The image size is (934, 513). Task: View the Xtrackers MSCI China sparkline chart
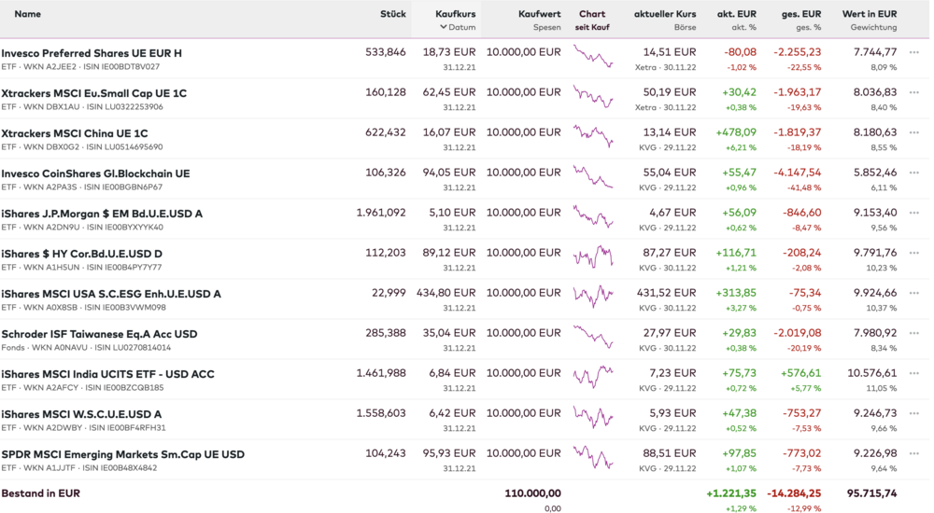coord(593,134)
